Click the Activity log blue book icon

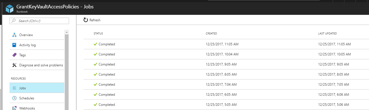pyautogui.click(x=14, y=45)
